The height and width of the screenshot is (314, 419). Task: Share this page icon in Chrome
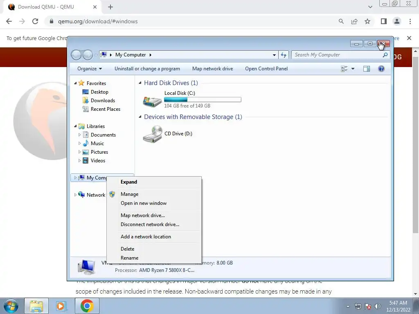(x=354, y=21)
